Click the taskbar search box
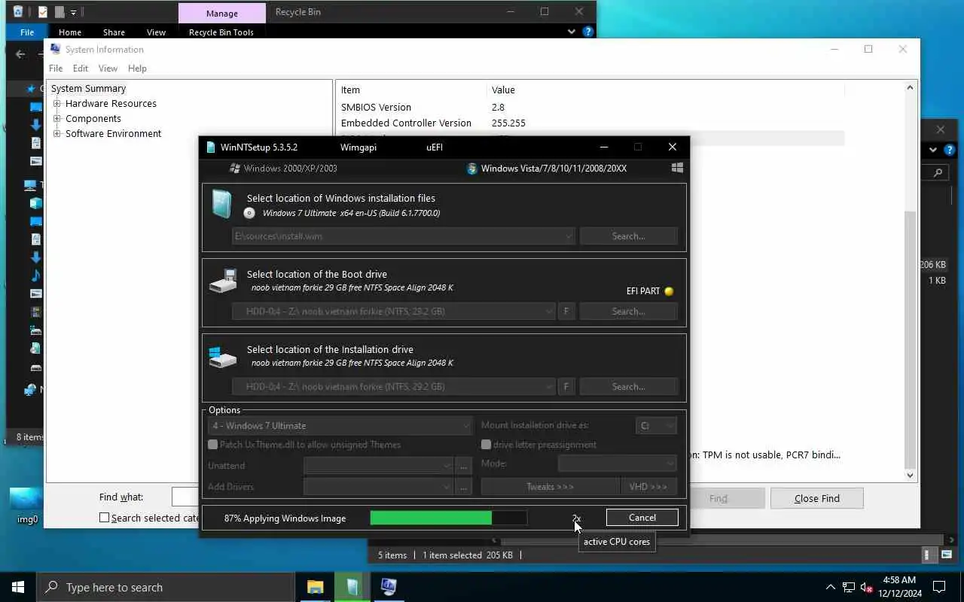This screenshot has height=602, width=964. tap(166, 587)
